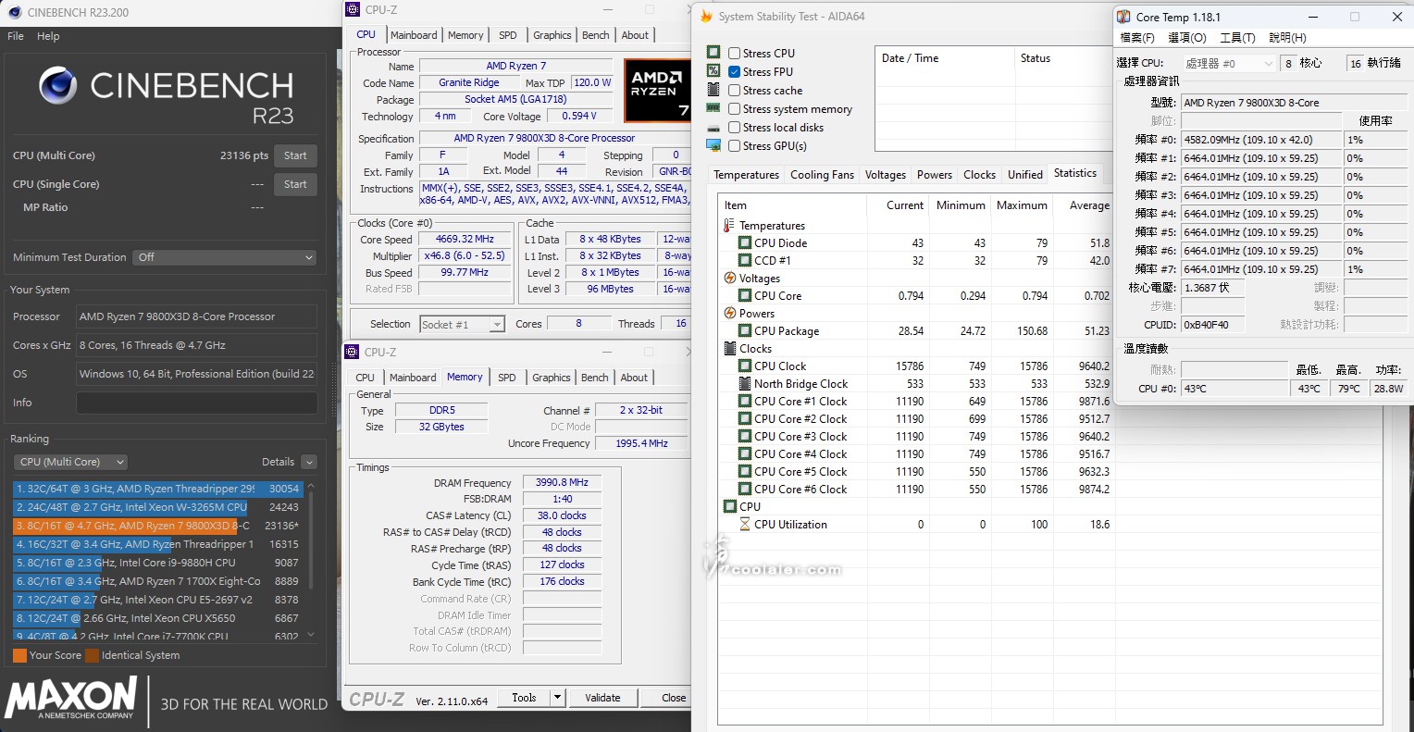Click the Identical System legend swatch
1414x732 pixels.
92,655
